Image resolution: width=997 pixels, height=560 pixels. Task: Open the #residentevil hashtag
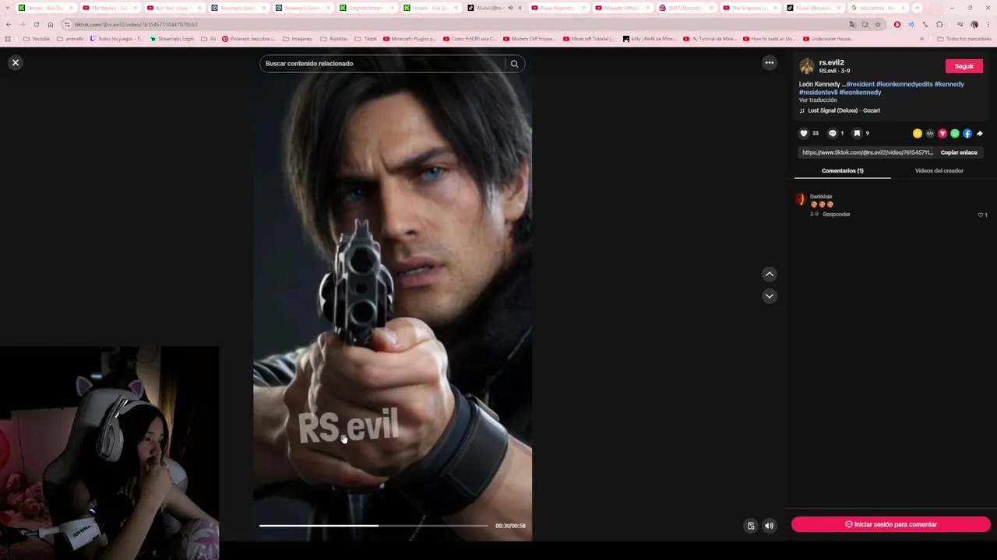pyautogui.click(x=818, y=93)
